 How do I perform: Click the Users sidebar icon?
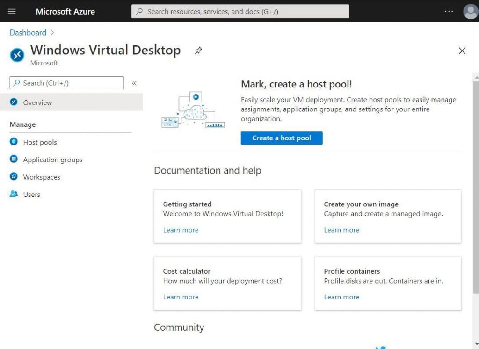click(x=15, y=194)
